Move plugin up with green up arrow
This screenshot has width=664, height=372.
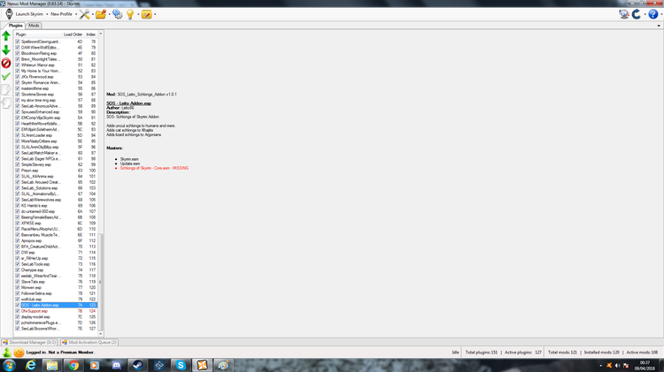coord(6,36)
